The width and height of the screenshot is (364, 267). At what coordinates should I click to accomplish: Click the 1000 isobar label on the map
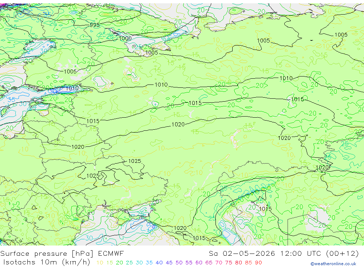[125, 38]
